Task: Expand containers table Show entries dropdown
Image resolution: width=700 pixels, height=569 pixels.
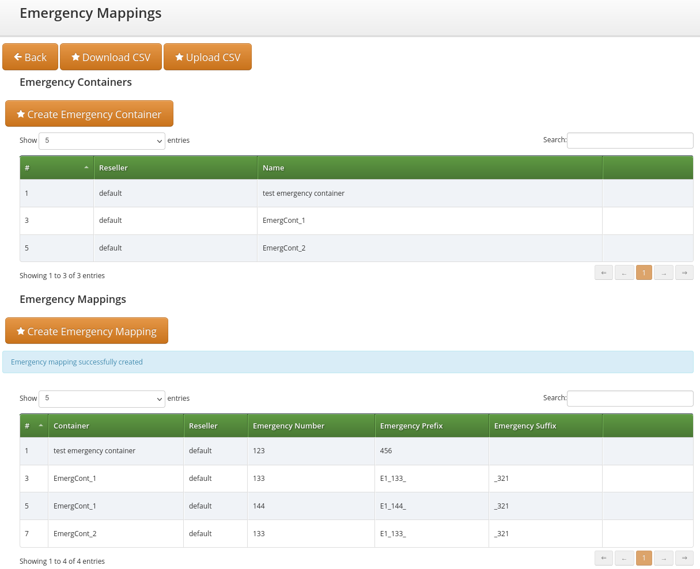Action: (x=102, y=141)
